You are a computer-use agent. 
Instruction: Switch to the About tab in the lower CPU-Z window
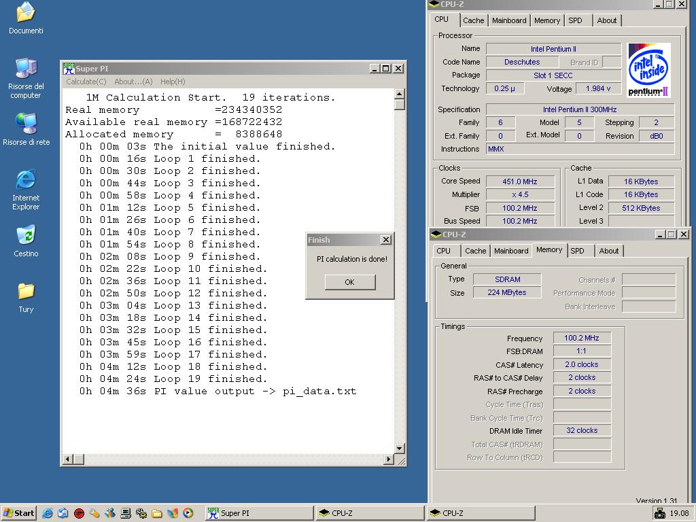[609, 251]
